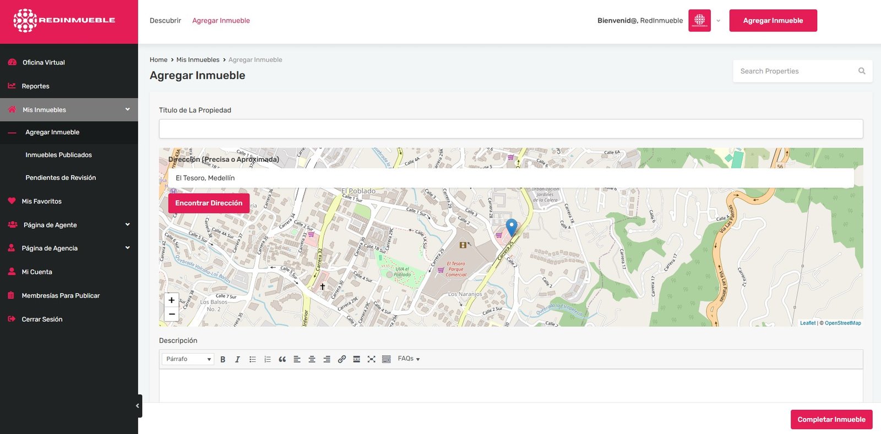The image size is (881, 434).
Task: Open the Párrafo format dropdown
Action: pyautogui.click(x=188, y=359)
